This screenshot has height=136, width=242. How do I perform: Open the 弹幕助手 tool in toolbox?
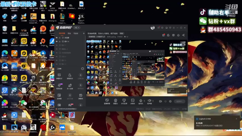(x=59, y=76)
